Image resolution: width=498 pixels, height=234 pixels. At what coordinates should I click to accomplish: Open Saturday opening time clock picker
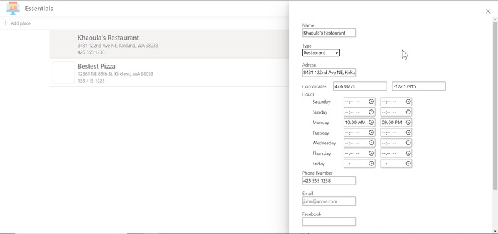[371, 102]
